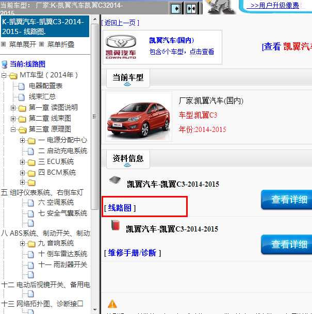Click folder icon of 第三章 原理图
The image size is (312, 314).
click(22, 130)
